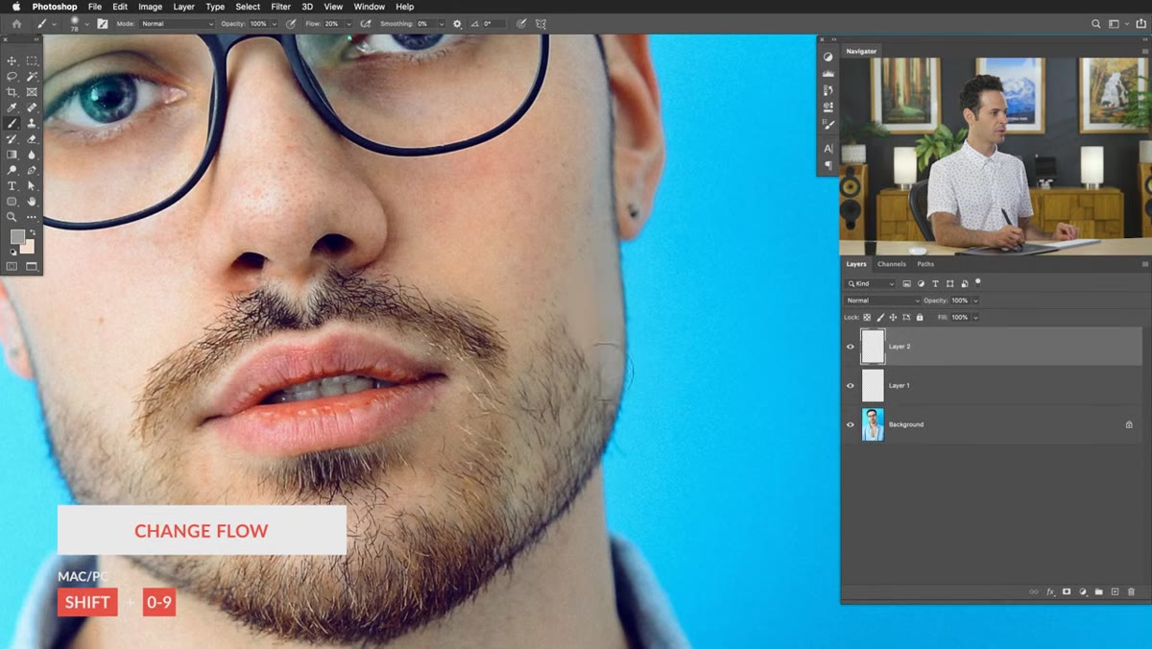Image resolution: width=1152 pixels, height=649 pixels.
Task: Open brush preset picker arrow
Action: click(86, 23)
